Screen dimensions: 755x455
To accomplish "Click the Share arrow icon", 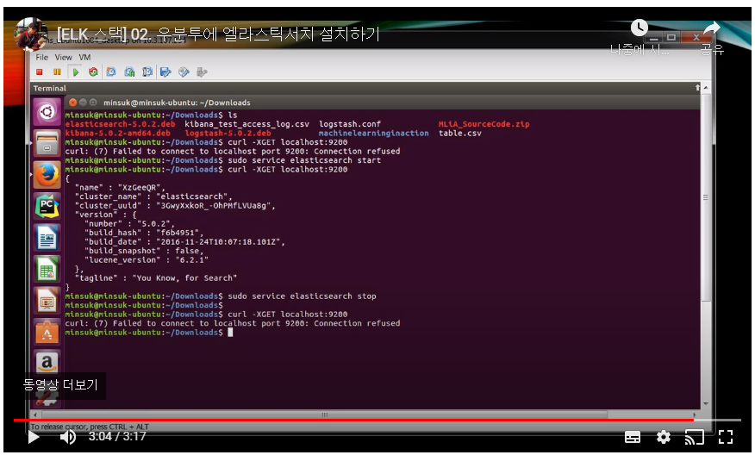I will (x=712, y=28).
